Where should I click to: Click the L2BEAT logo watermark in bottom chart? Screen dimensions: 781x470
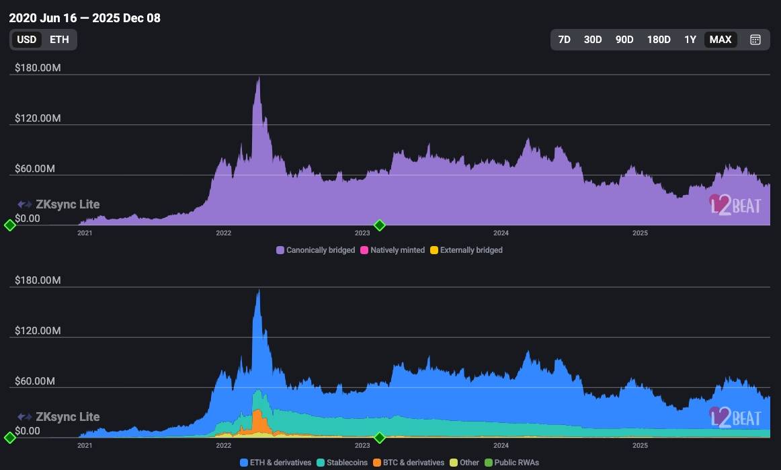(735, 417)
